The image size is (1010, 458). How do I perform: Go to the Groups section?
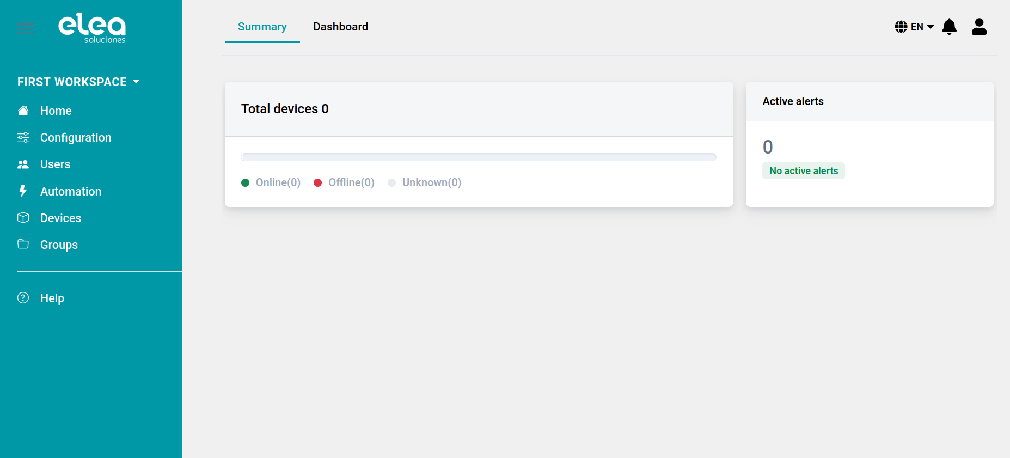tap(59, 245)
